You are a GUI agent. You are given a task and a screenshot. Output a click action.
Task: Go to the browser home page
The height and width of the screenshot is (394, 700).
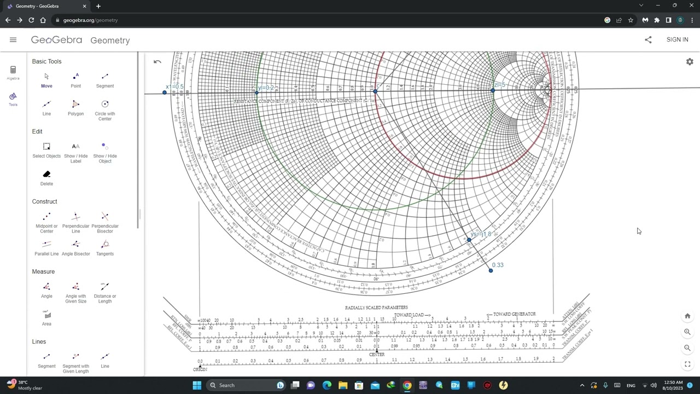coord(43,20)
